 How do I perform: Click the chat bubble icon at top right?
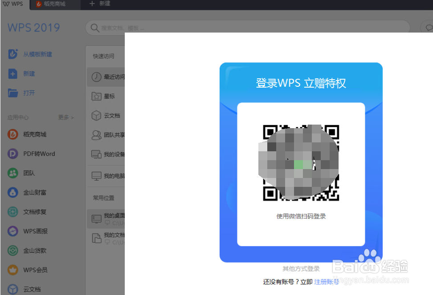[x=429, y=28]
